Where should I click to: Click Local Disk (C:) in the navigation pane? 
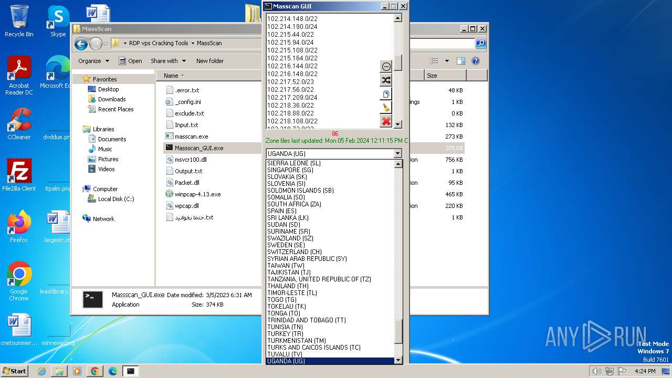[x=111, y=199]
